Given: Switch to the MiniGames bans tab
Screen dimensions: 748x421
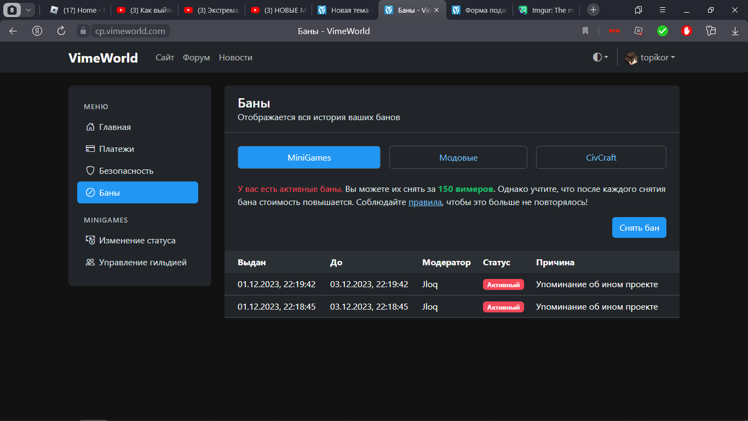Looking at the screenshot, I should (x=309, y=157).
